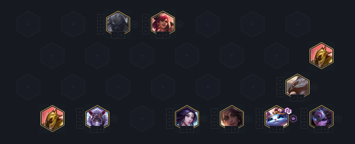Select the Yuumi cat champion portrait
355x144 pixels.
pos(276,117)
